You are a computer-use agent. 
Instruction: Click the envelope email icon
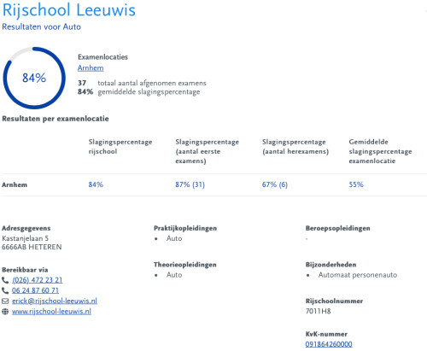pos(5,301)
